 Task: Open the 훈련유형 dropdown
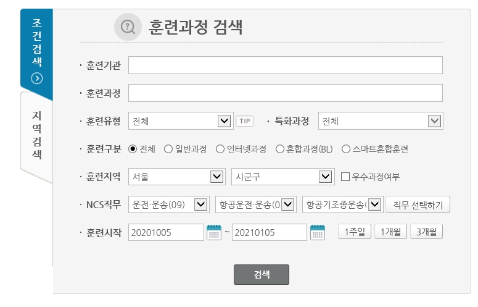181,121
